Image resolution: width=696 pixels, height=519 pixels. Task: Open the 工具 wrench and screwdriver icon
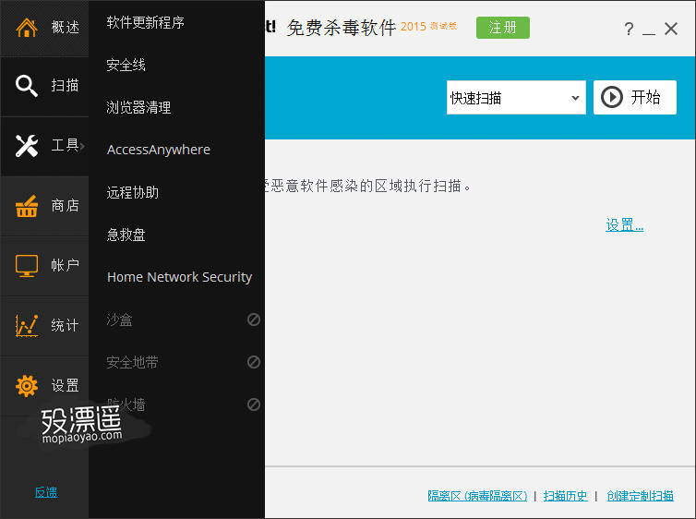(26, 146)
